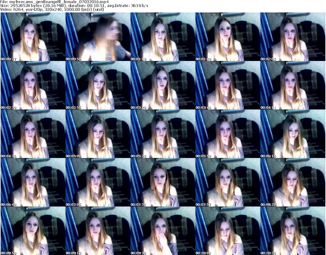
Task: Pick the final thumbnail at 00:10:26
Action: [x=293, y=231]
